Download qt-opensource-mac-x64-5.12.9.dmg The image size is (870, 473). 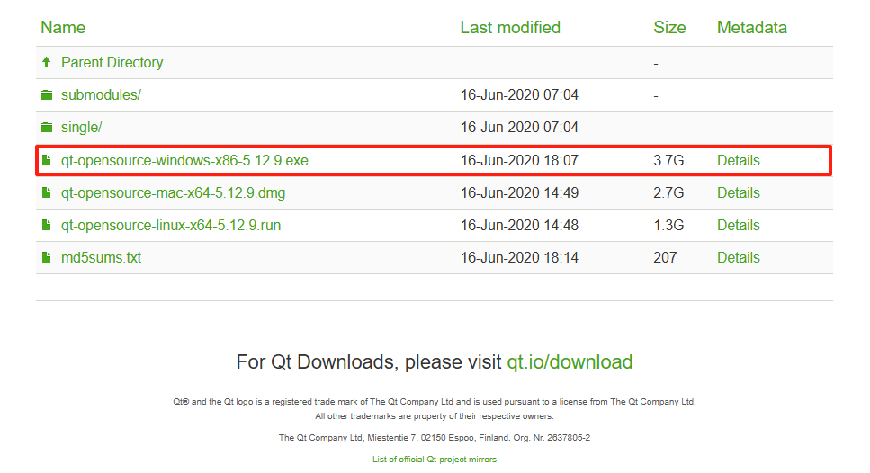pos(173,192)
